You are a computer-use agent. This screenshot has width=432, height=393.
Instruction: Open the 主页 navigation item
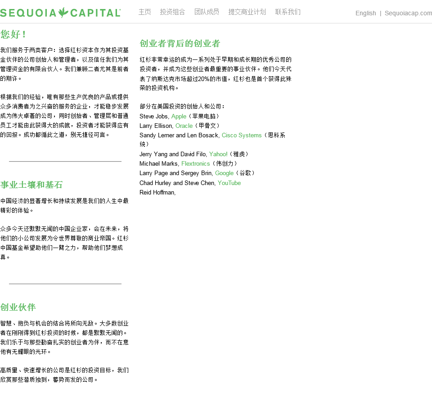click(144, 12)
